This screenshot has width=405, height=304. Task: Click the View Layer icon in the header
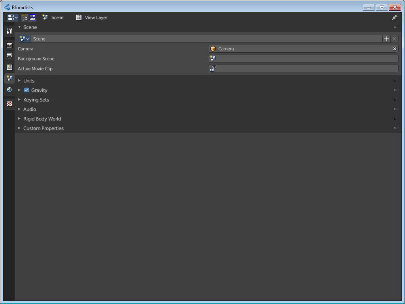[x=79, y=17]
